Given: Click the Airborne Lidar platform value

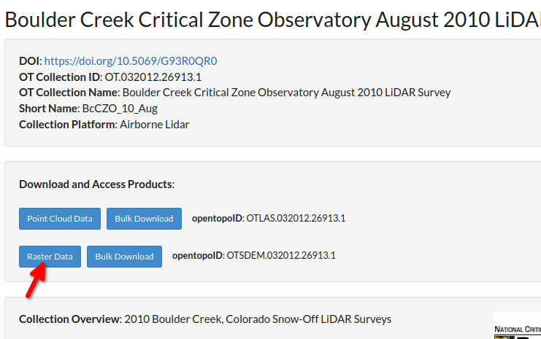Looking at the screenshot, I should coord(155,125).
